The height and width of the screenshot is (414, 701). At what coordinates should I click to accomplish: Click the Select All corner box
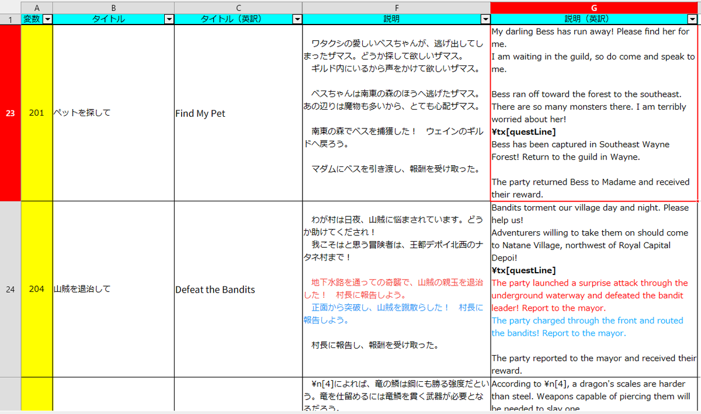point(10,7)
